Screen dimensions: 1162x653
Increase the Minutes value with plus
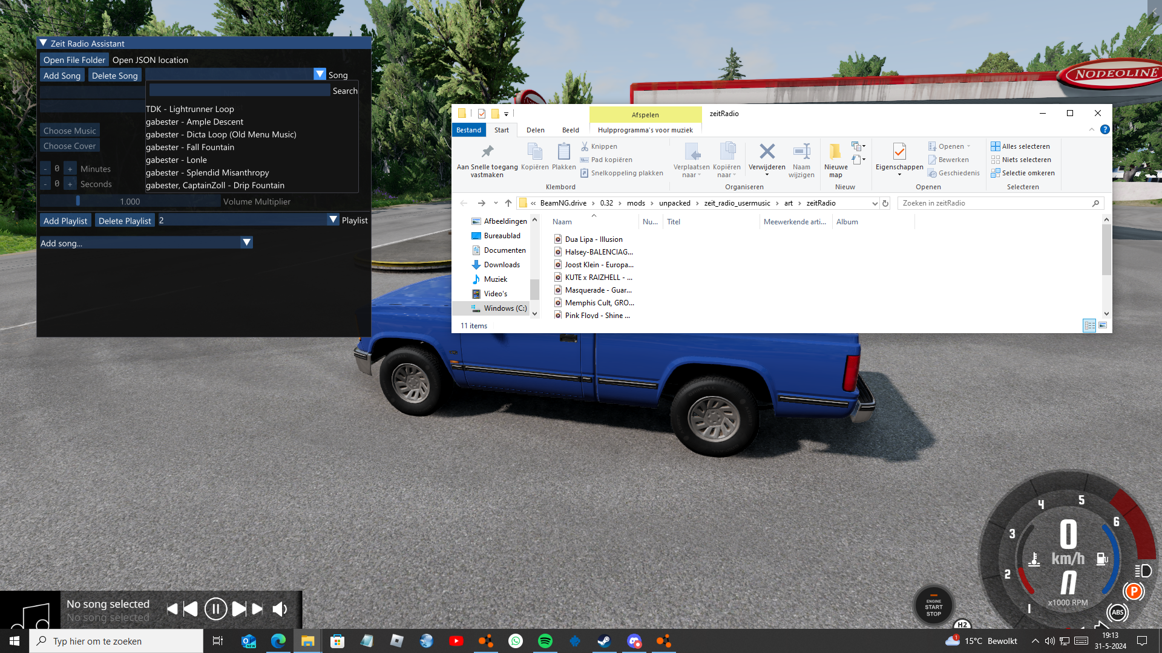[x=70, y=169]
